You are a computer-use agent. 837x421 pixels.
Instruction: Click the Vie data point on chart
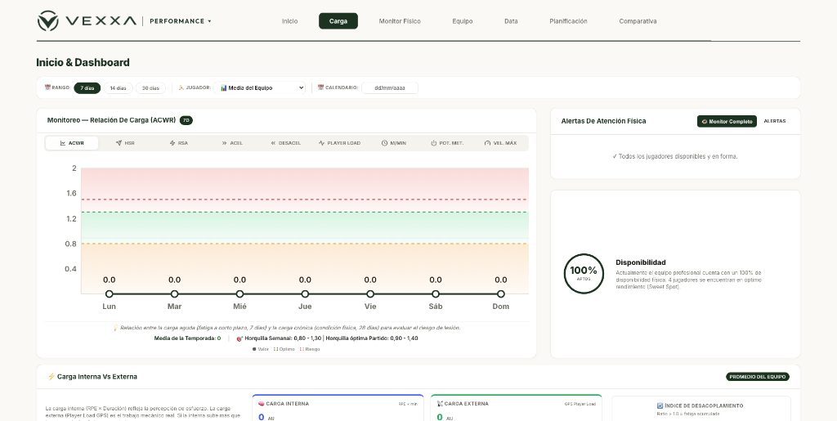[x=370, y=294]
